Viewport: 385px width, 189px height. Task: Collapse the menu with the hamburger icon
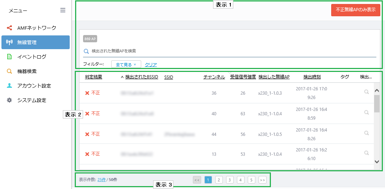point(63,10)
